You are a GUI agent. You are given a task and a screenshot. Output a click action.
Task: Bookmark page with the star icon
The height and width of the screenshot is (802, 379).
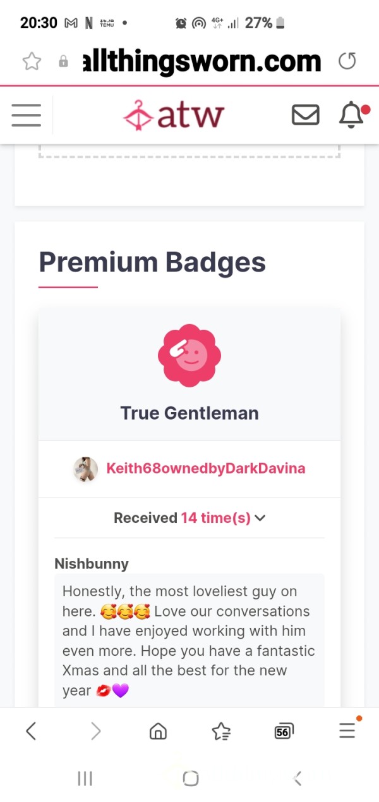pos(32,61)
